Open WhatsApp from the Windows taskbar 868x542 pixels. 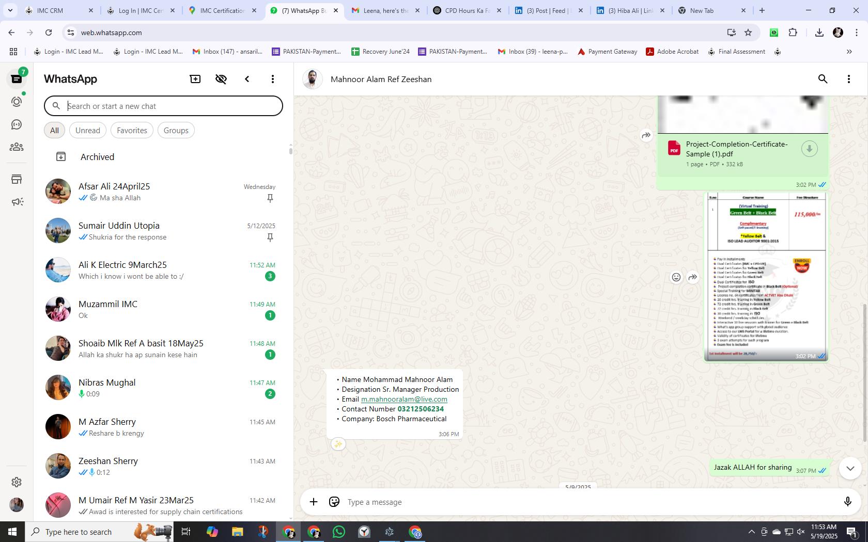339,532
